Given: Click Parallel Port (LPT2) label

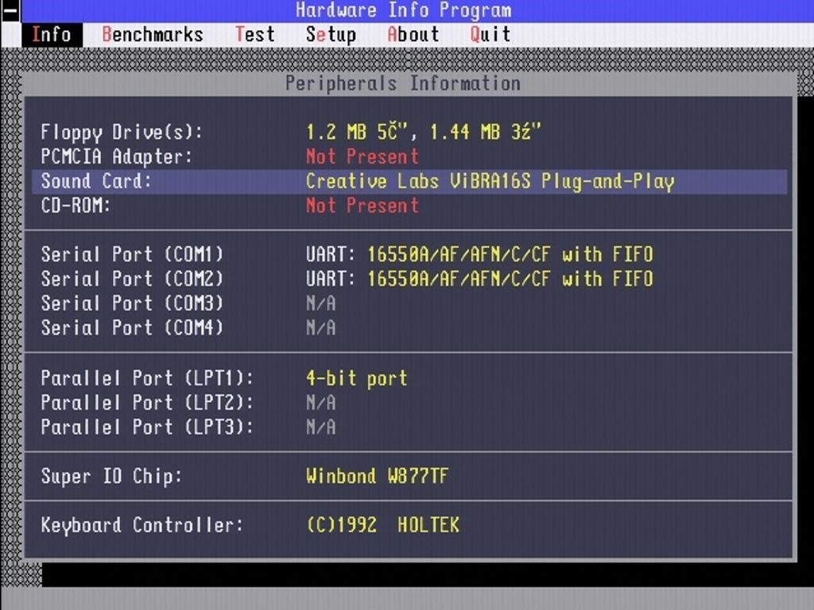Looking at the screenshot, I should (147, 403).
